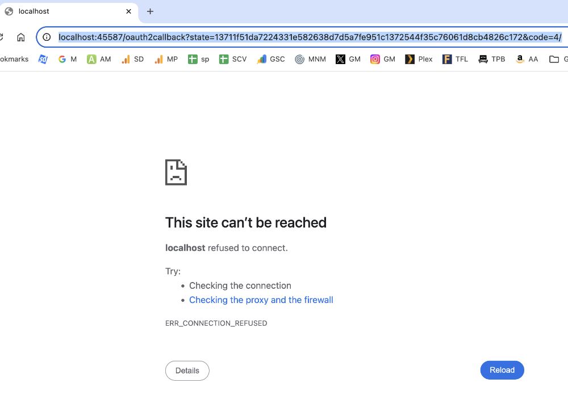This screenshot has width=568, height=404.
Task: Select the localhost tab
Action: pos(62,11)
